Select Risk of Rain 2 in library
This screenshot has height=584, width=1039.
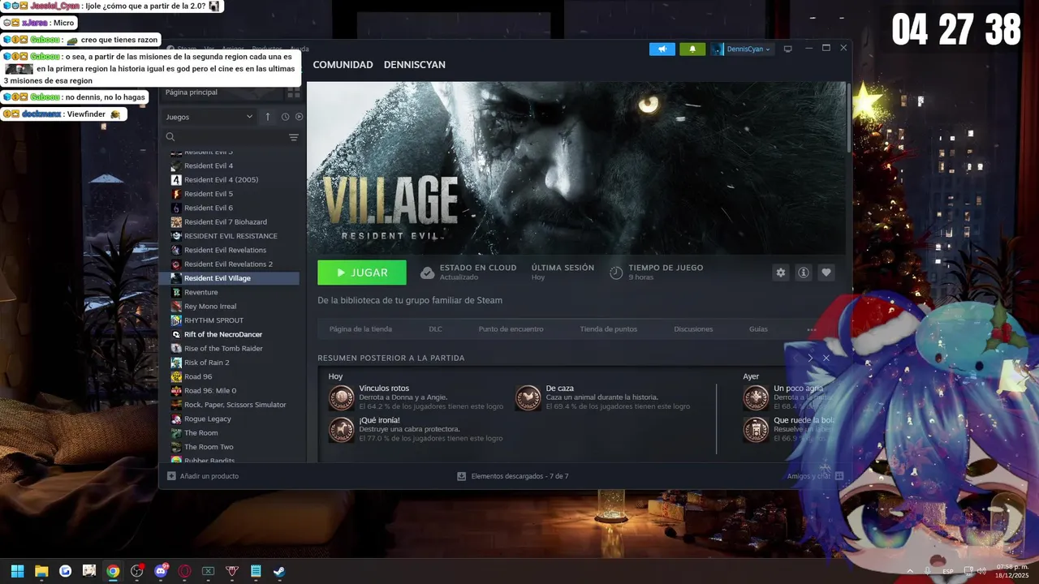pyautogui.click(x=206, y=363)
